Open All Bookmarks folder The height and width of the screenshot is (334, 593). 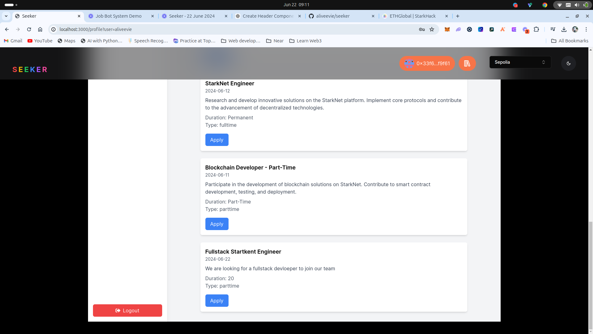pyautogui.click(x=570, y=41)
